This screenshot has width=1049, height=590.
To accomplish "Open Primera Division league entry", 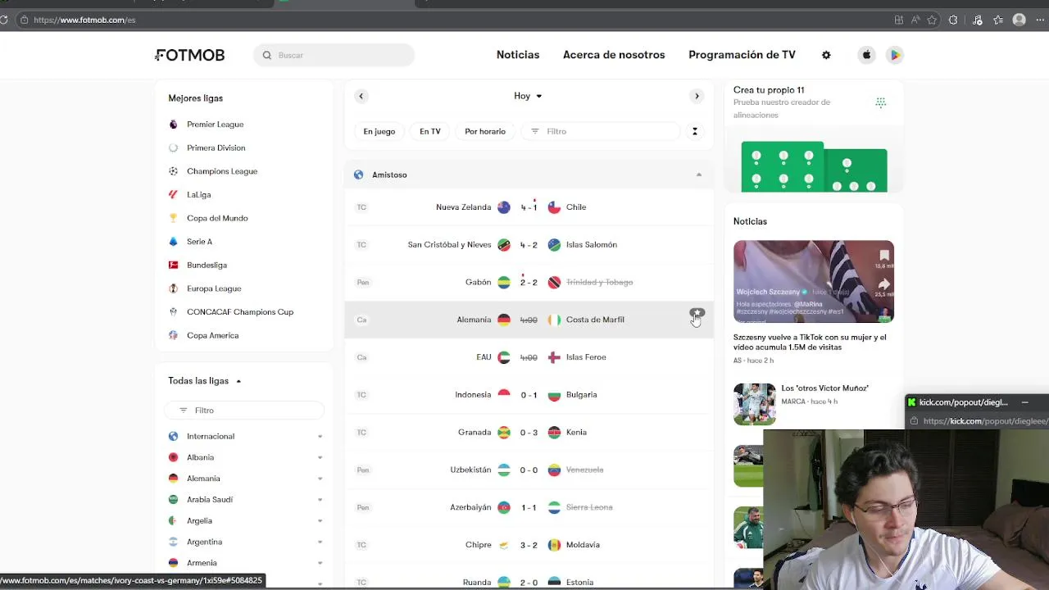I will coord(216,148).
